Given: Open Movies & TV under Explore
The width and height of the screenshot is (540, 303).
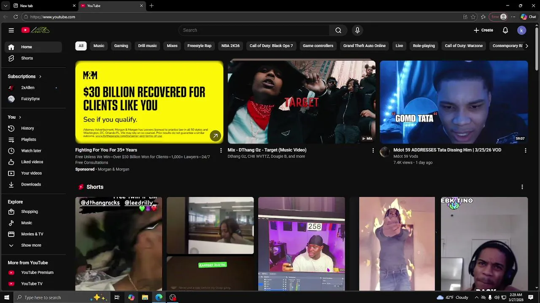Looking at the screenshot, I should coord(33,234).
